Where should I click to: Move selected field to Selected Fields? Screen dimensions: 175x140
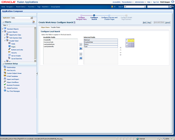81,45
